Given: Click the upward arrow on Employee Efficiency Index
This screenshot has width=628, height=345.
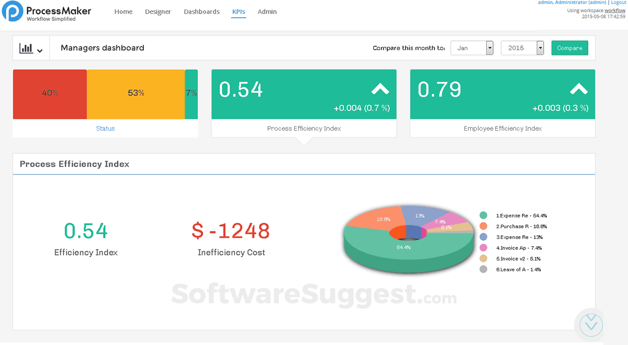Looking at the screenshot, I should pos(578,88).
